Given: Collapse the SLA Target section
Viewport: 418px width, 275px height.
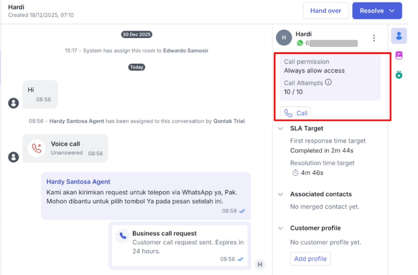Looking at the screenshot, I should pos(281,128).
